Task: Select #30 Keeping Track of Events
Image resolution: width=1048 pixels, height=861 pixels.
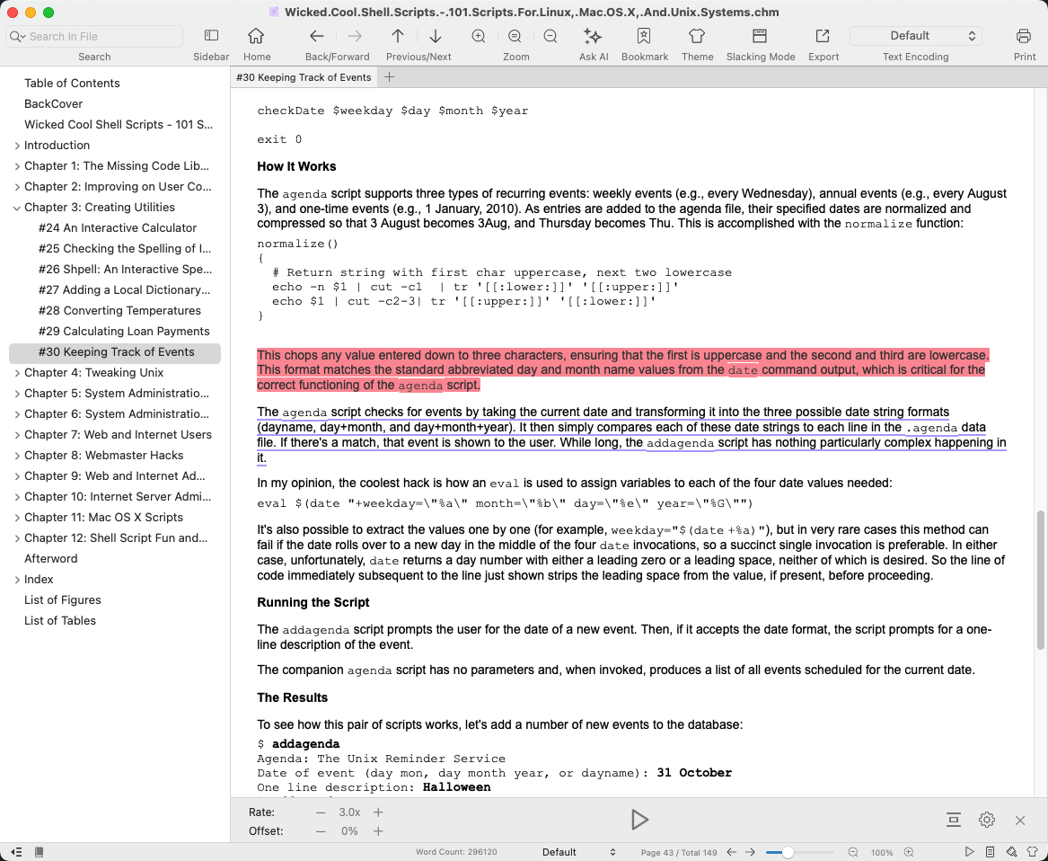Action: point(115,352)
